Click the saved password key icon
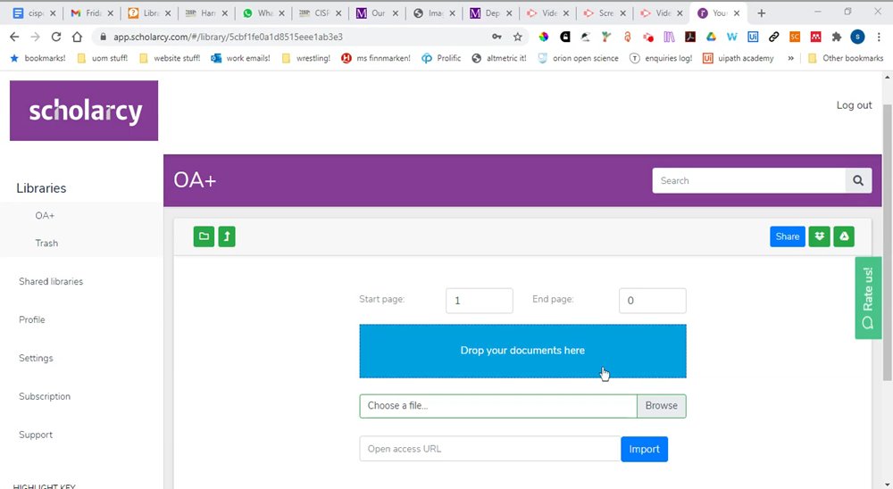893x489 pixels. coord(497,37)
